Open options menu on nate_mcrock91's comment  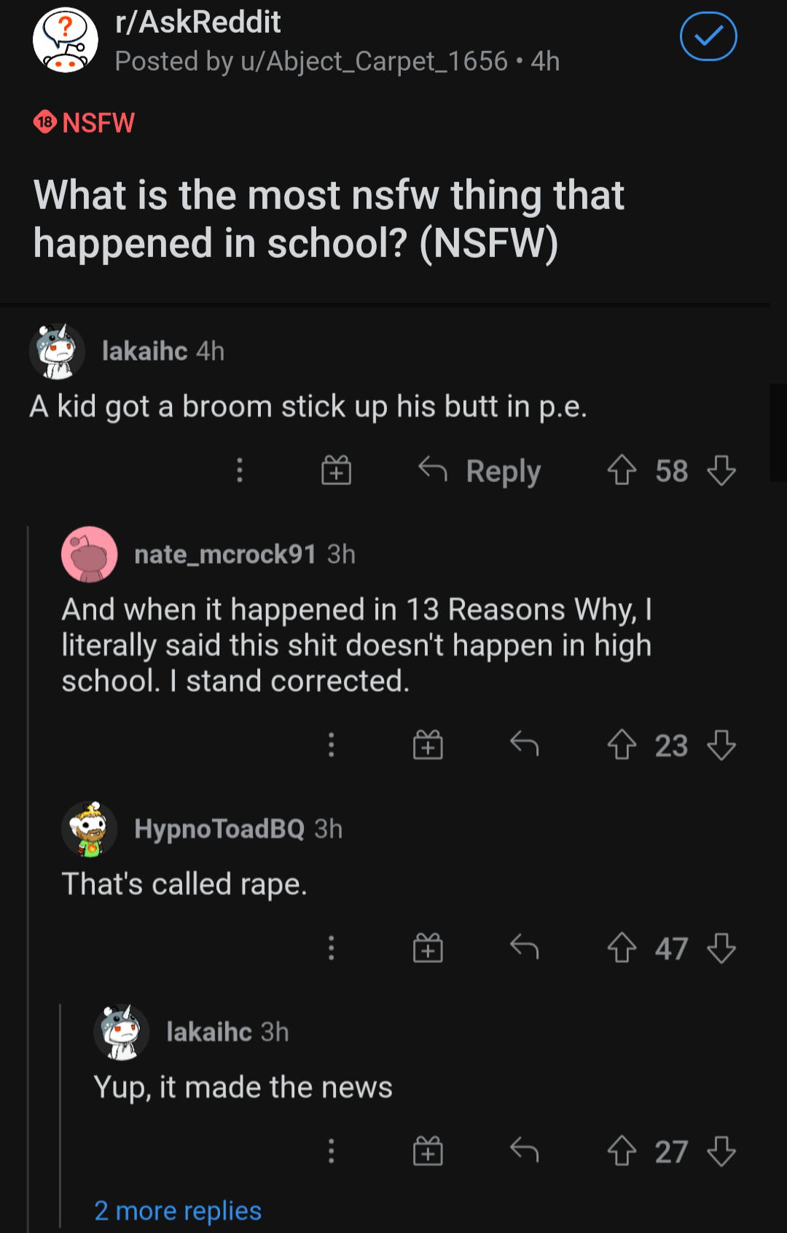[332, 744]
